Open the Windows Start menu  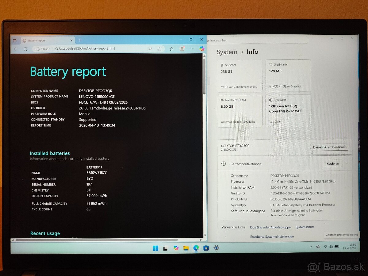tap(156, 249)
